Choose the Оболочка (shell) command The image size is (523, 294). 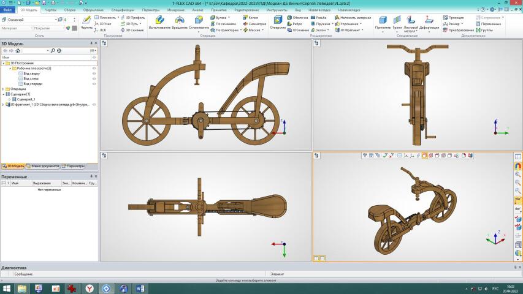297,17
